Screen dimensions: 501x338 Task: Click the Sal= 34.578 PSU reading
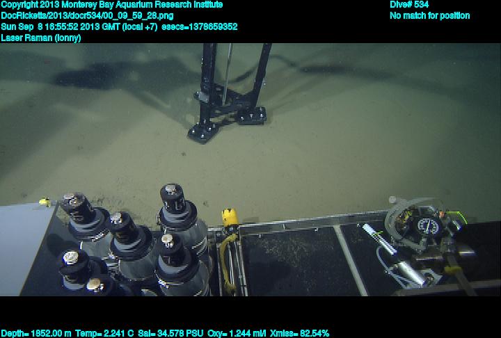click(170, 334)
